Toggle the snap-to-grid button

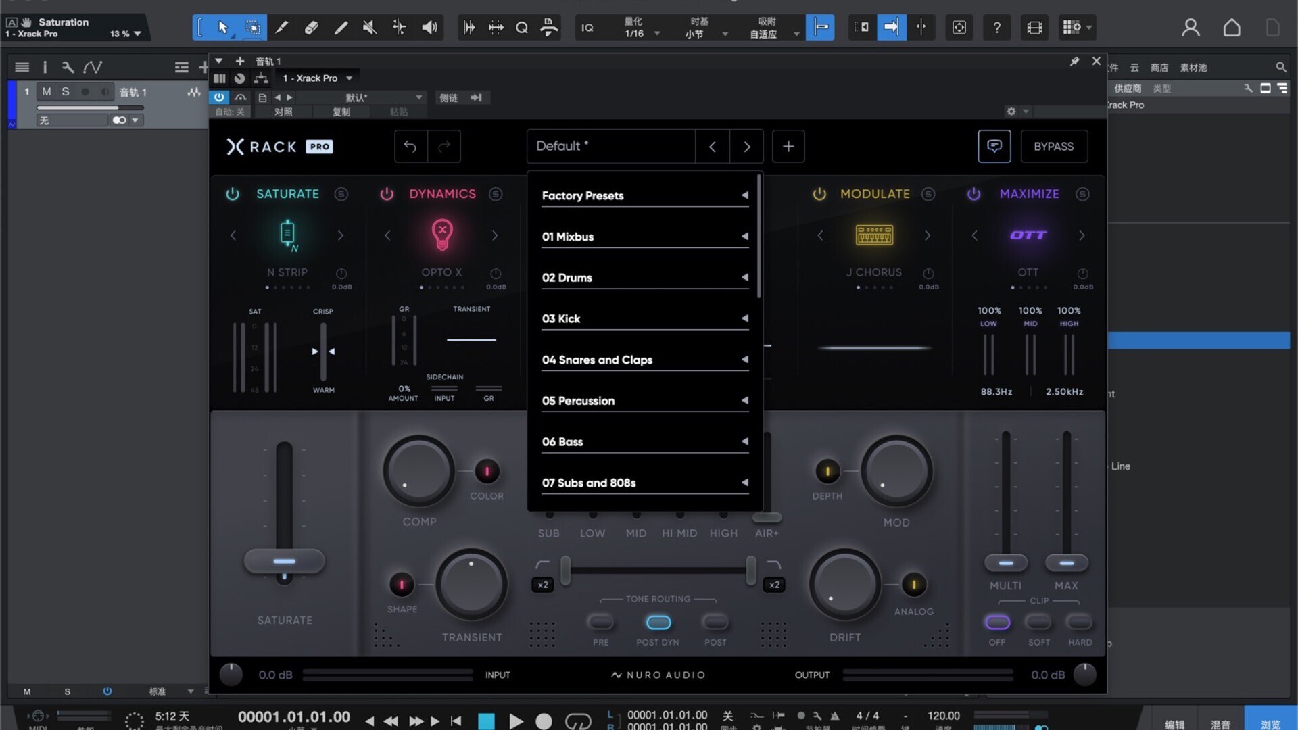820,28
